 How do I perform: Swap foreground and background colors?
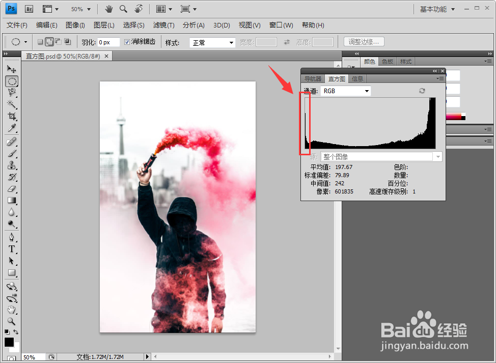coord(16,332)
